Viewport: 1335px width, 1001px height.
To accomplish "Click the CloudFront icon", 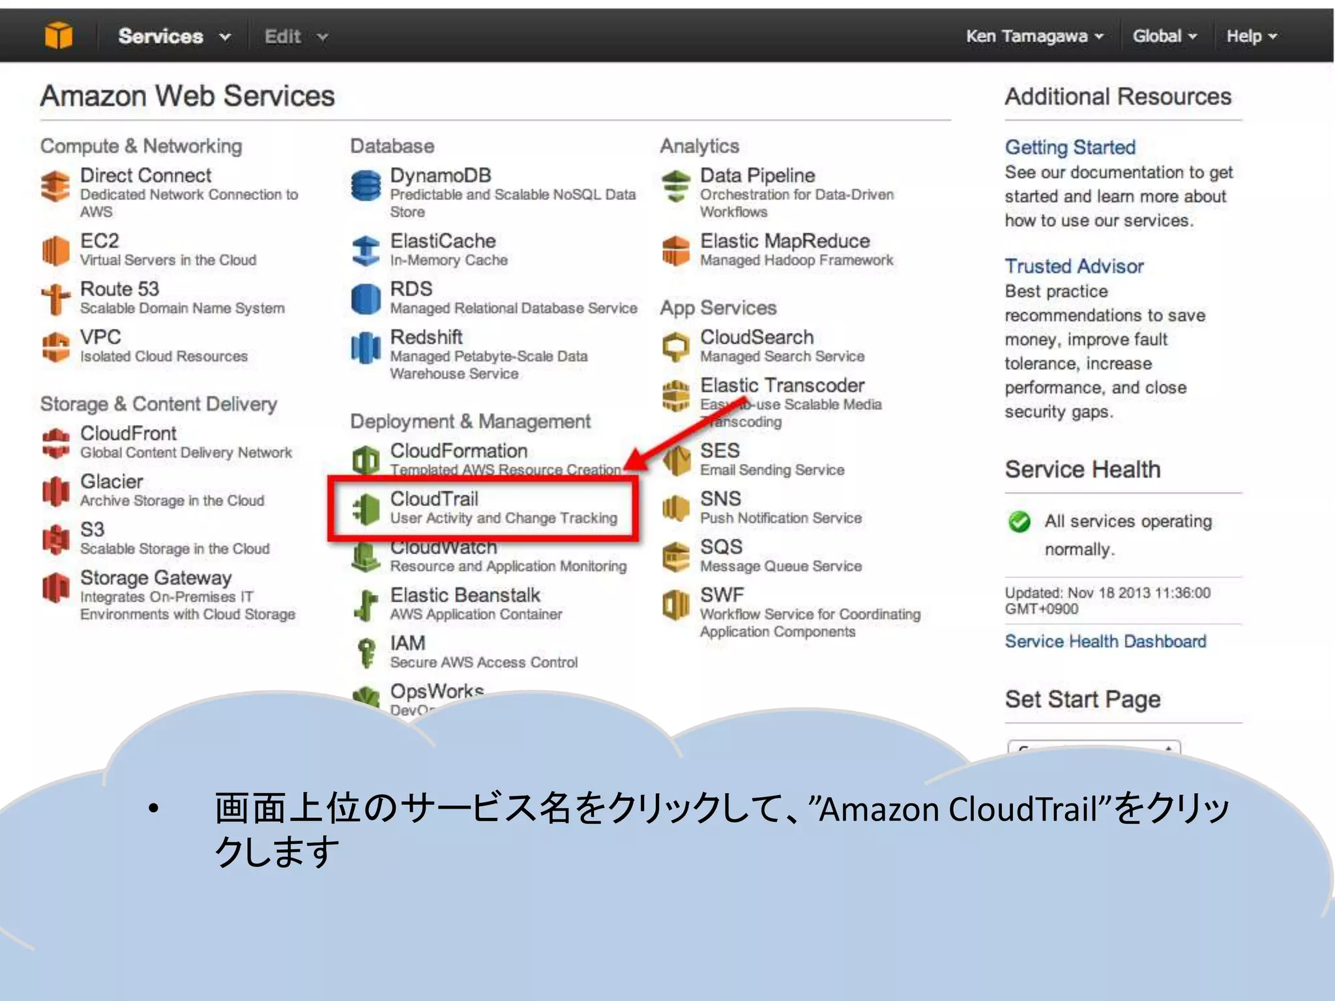I will (x=55, y=443).
